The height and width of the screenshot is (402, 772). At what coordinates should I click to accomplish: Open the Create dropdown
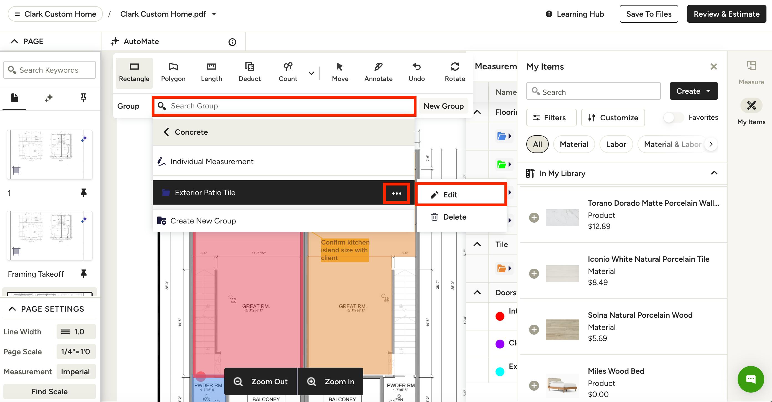pyautogui.click(x=694, y=91)
